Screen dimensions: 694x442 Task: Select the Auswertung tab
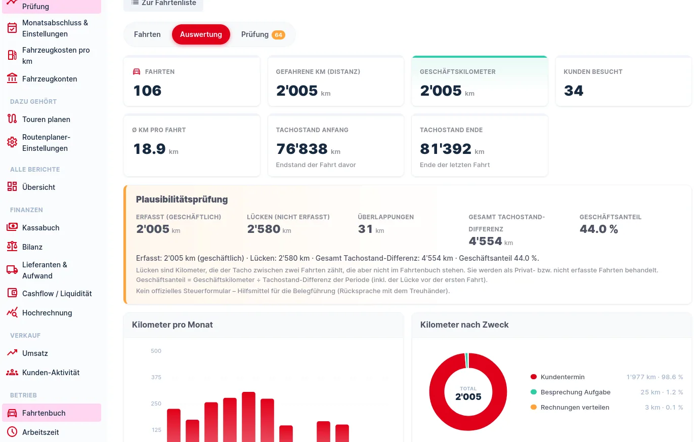coord(201,34)
